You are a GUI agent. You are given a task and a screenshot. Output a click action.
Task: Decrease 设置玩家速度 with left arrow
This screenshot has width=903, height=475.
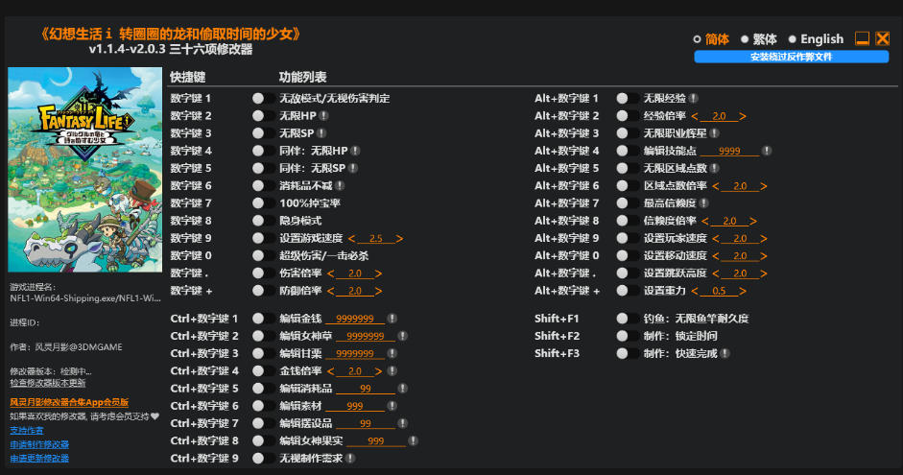pyautogui.click(x=716, y=238)
